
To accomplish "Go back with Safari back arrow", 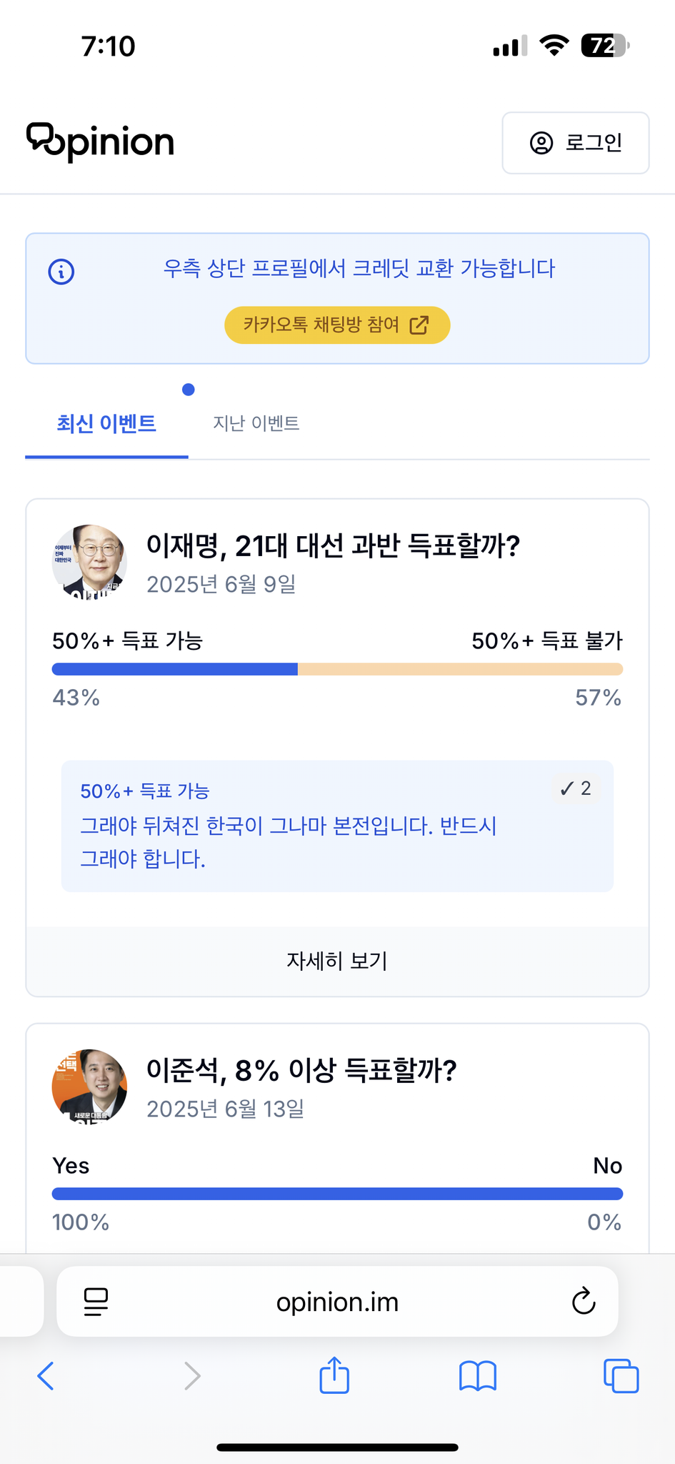I will (x=46, y=1376).
